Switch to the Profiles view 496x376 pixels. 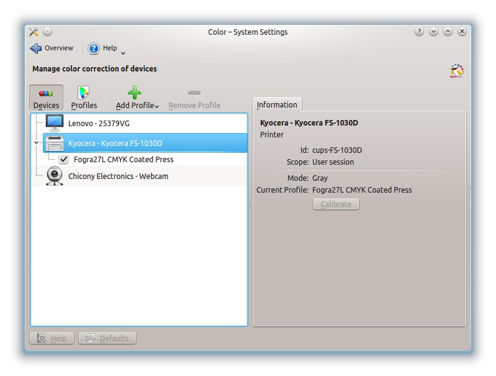tap(84, 98)
